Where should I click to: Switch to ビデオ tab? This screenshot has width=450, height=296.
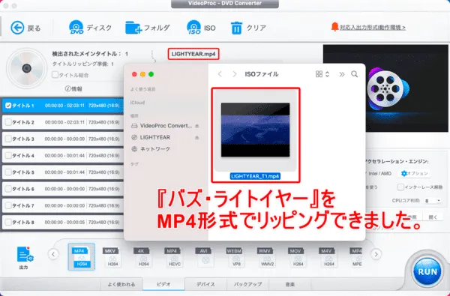[x=163, y=284]
